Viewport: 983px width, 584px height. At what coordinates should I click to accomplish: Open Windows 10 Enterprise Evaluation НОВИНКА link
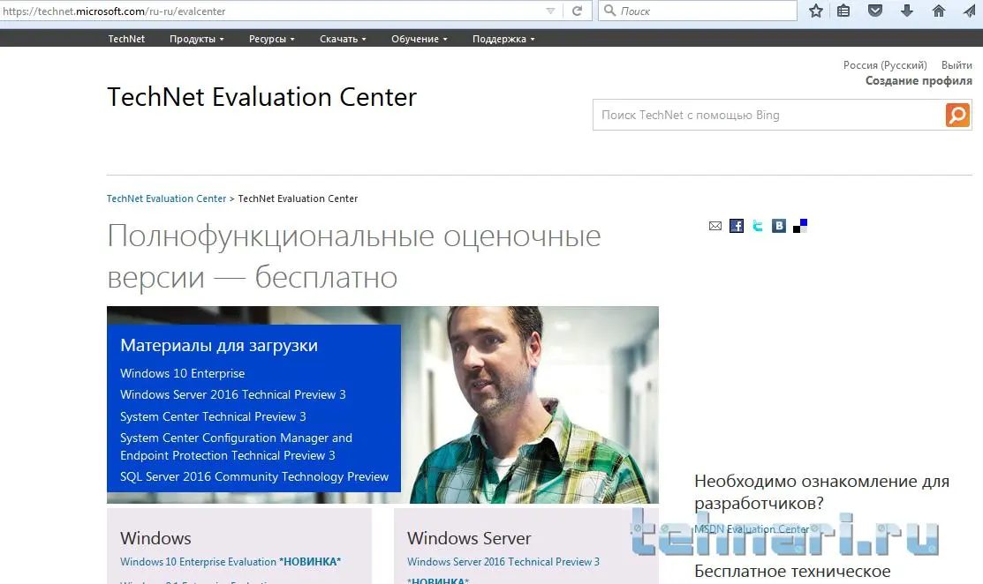231,562
